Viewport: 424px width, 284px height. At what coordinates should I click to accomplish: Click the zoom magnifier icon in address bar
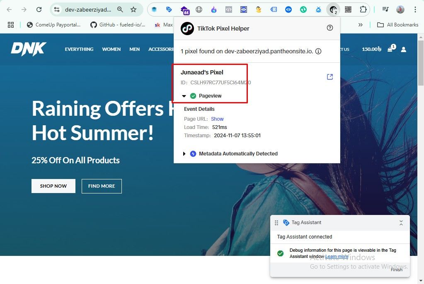click(120, 10)
